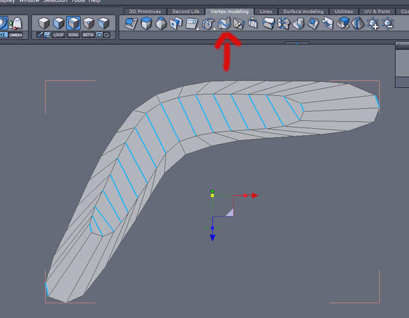The image size is (409, 318).
Task: Click the wedge tool with blue vertical band
Action: click(358, 23)
